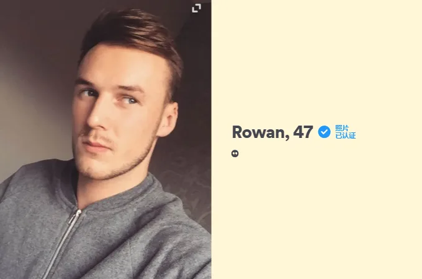Tap the 已认证 text line
Viewport: 422px width, 279px height.
pos(345,135)
